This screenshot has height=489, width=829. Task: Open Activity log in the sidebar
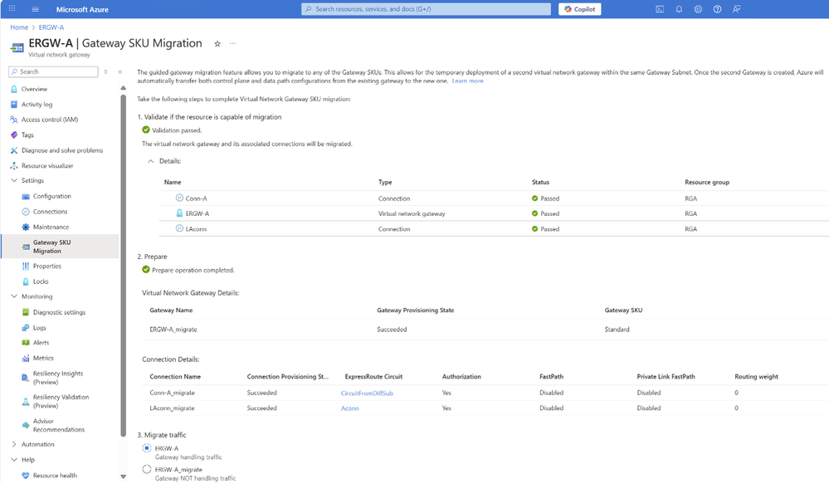[37, 105]
